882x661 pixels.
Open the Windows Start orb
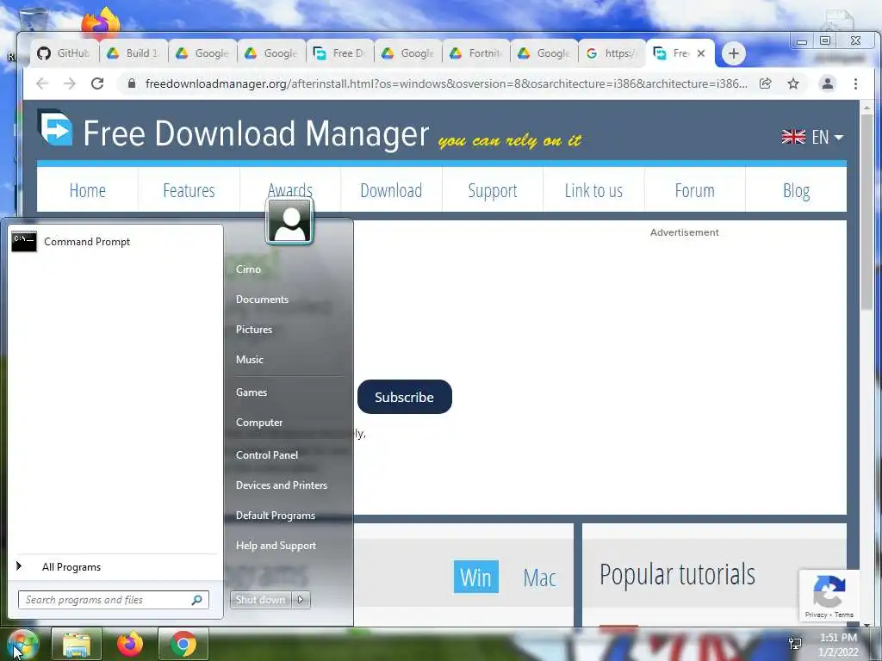[x=22, y=644]
